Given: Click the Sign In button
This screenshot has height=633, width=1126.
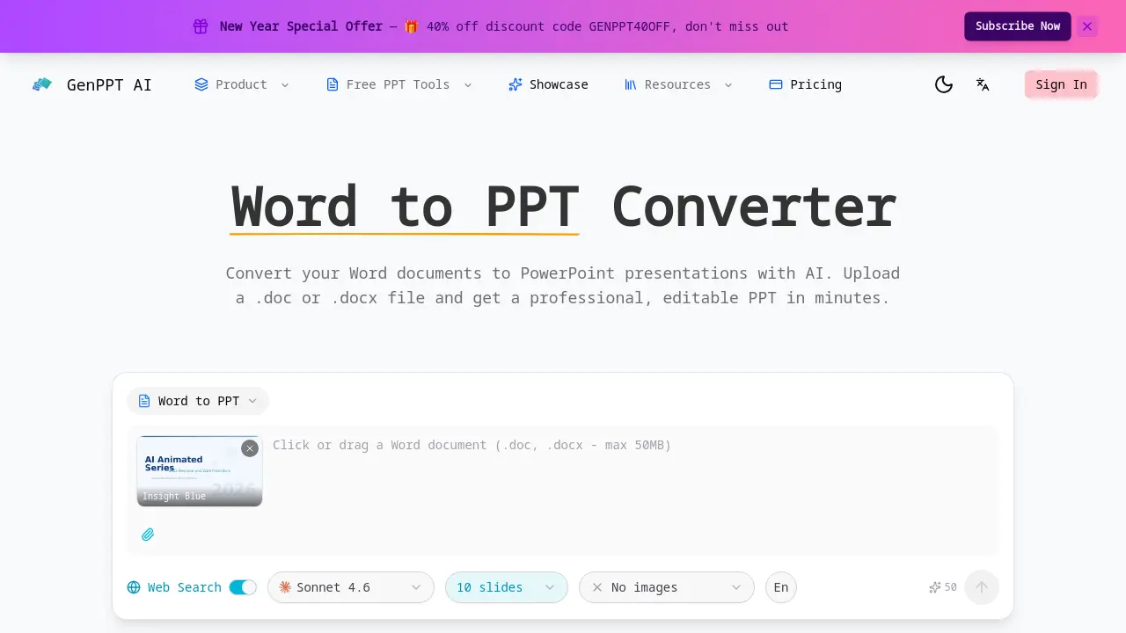Looking at the screenshot, I should click(1061, 84).
